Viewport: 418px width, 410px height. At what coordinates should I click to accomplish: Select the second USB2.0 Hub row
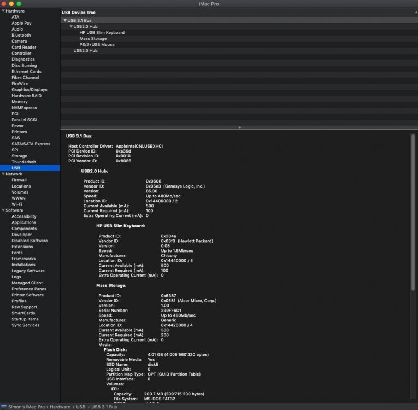click(x=85, y=51)
